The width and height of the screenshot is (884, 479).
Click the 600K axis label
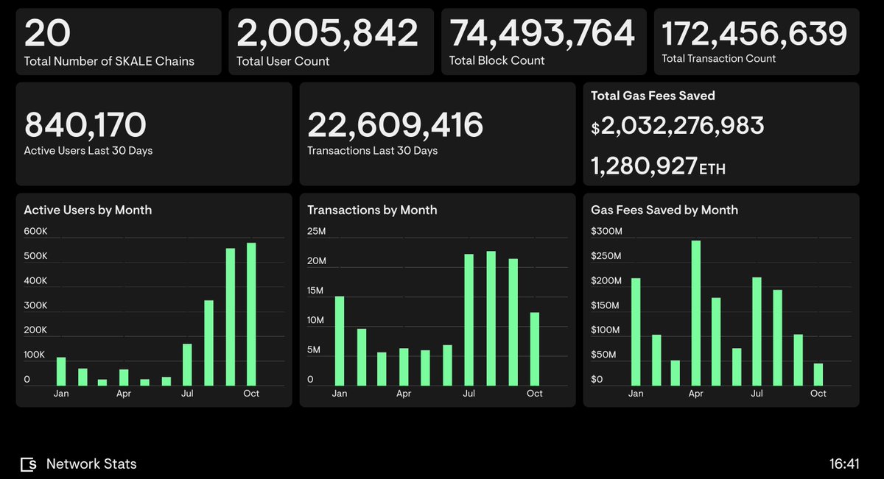tap(35, 232)
